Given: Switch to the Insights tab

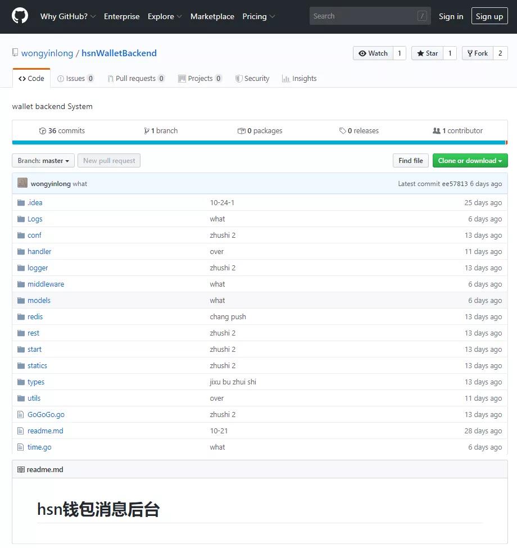Looking at the screenshot, I should [x=300, y=78].
